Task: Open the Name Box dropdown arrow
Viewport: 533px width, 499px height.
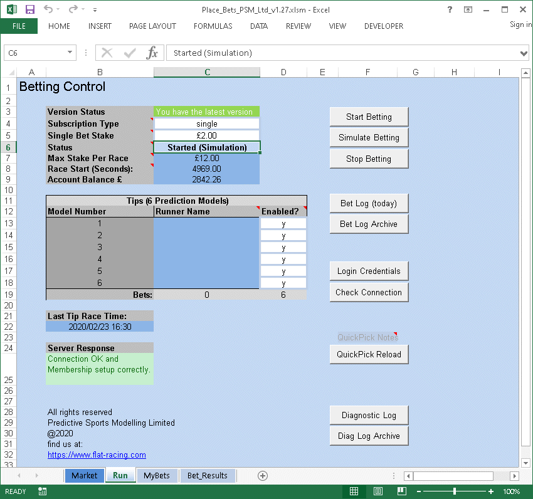Action: 70,53
